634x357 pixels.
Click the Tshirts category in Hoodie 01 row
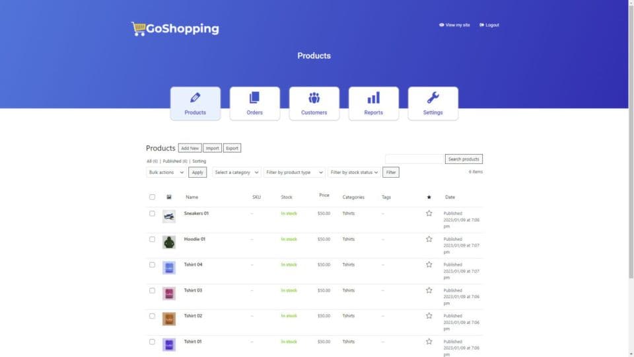(349, 239)
